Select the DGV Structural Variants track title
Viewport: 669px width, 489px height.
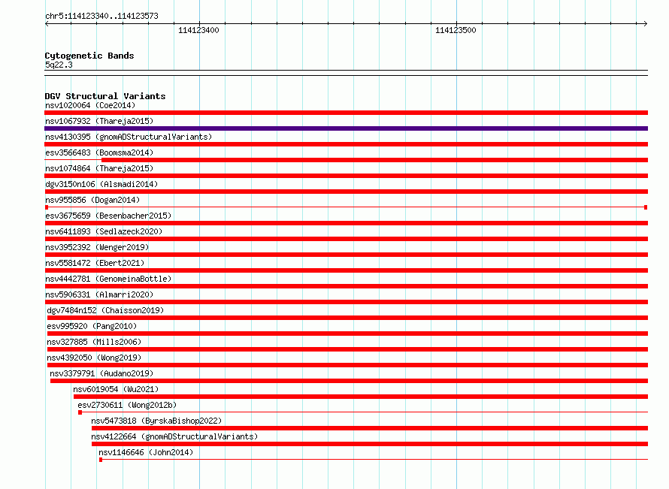105,96
